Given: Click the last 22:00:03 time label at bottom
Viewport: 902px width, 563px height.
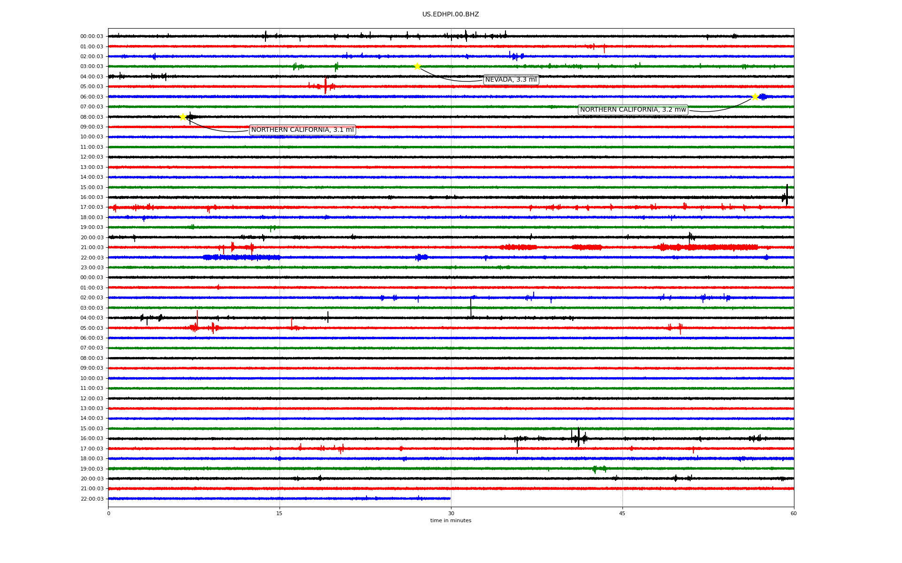Looking at the screenshot, I should (92, 499).
